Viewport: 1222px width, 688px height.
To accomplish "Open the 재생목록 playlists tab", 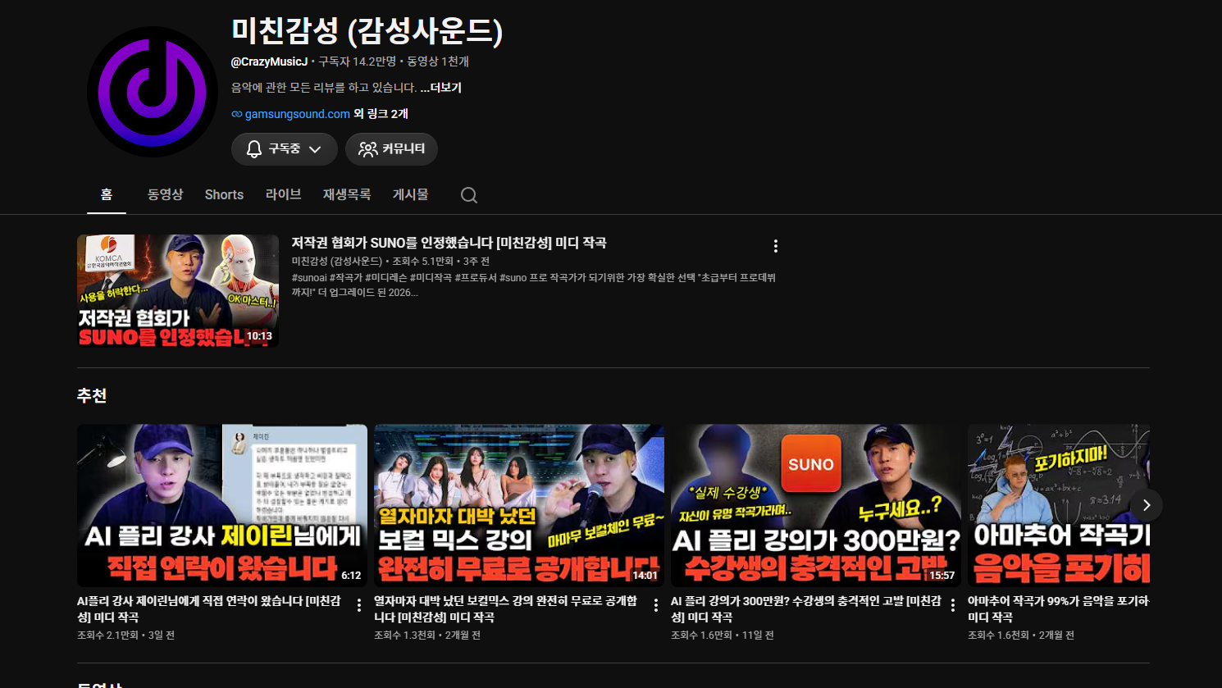I will [x=347, y=194].
